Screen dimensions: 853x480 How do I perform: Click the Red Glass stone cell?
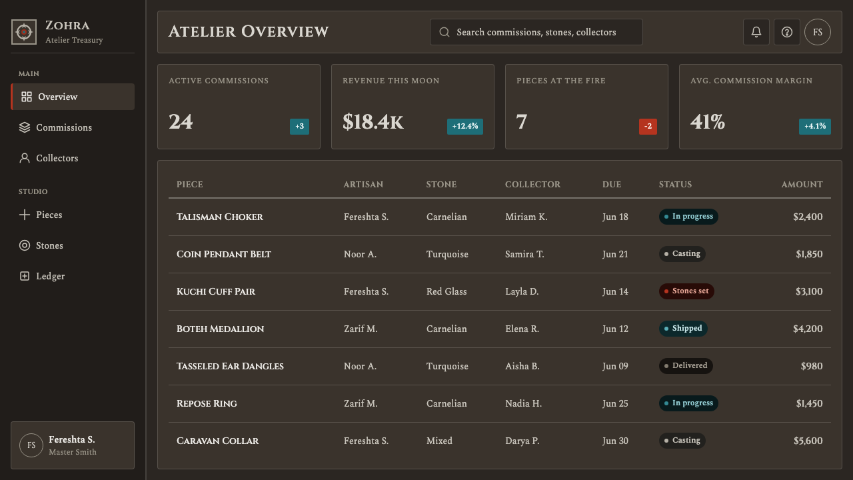[446, 291]
